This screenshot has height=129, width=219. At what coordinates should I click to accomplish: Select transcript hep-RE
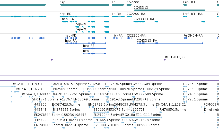[x=92, y=27]
